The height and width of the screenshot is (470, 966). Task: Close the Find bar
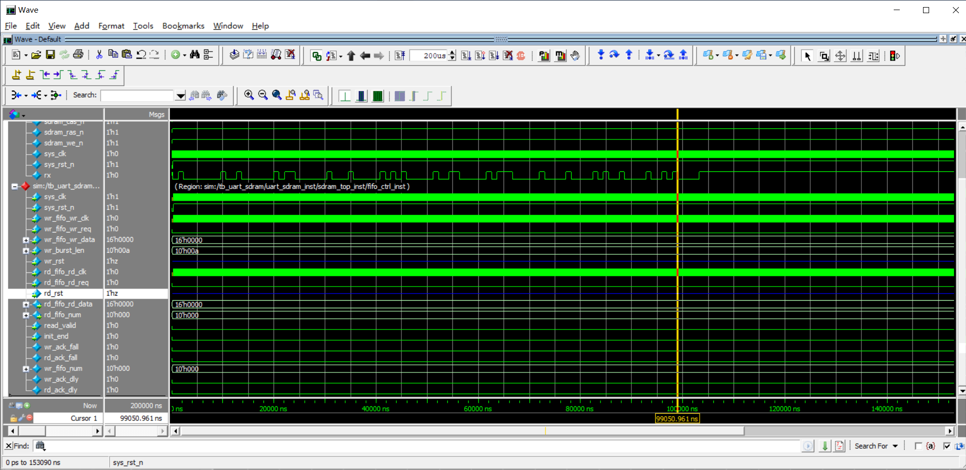point(8,446)
